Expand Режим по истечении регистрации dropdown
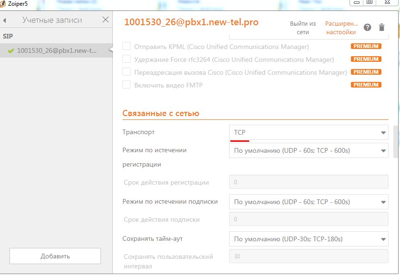 pos(309,151)
